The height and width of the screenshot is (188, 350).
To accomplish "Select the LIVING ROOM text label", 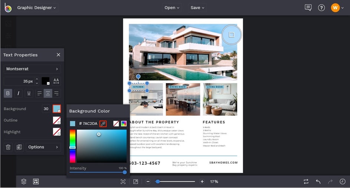I will (x=215, y=87).
